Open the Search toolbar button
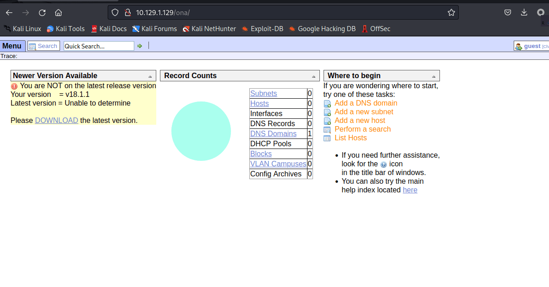 (44, 46)
